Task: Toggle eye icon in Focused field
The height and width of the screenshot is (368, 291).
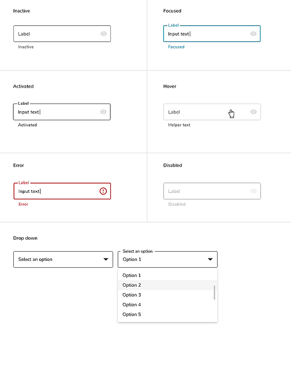Action: tap(253, 34)
